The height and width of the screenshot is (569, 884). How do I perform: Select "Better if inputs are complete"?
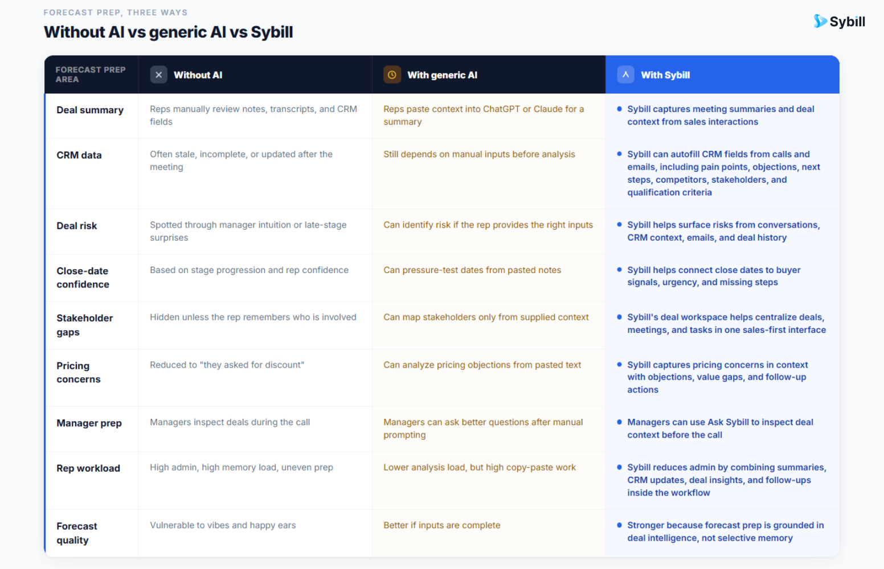[x=442, y=525]
